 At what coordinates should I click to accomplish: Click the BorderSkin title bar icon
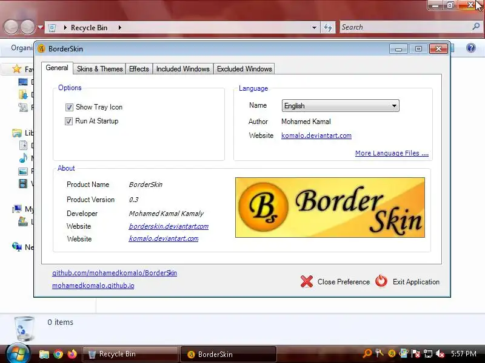pyautogui.click(x=41, y=49)
